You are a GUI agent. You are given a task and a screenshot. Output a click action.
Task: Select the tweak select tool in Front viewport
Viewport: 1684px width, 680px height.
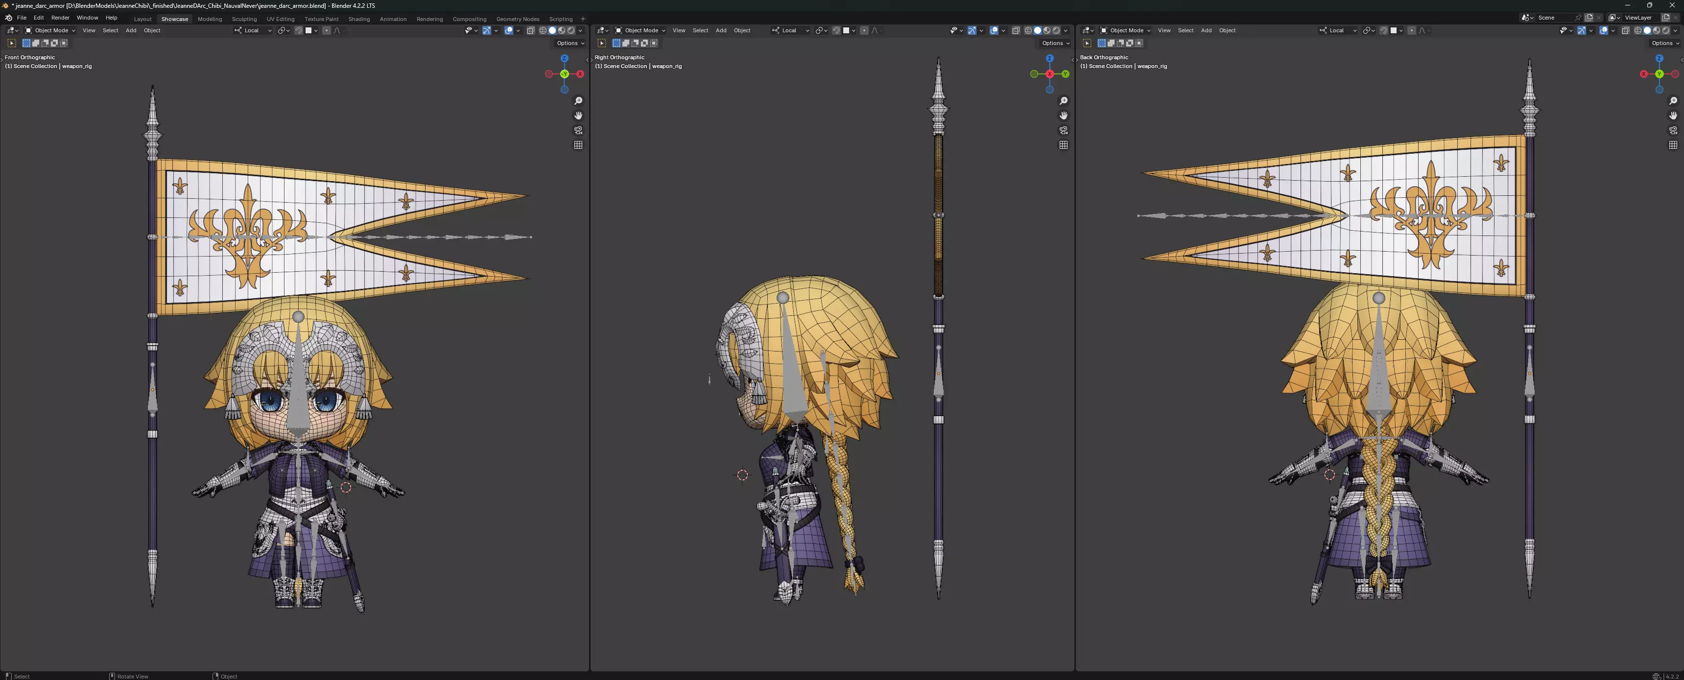[x=11, y=43]
